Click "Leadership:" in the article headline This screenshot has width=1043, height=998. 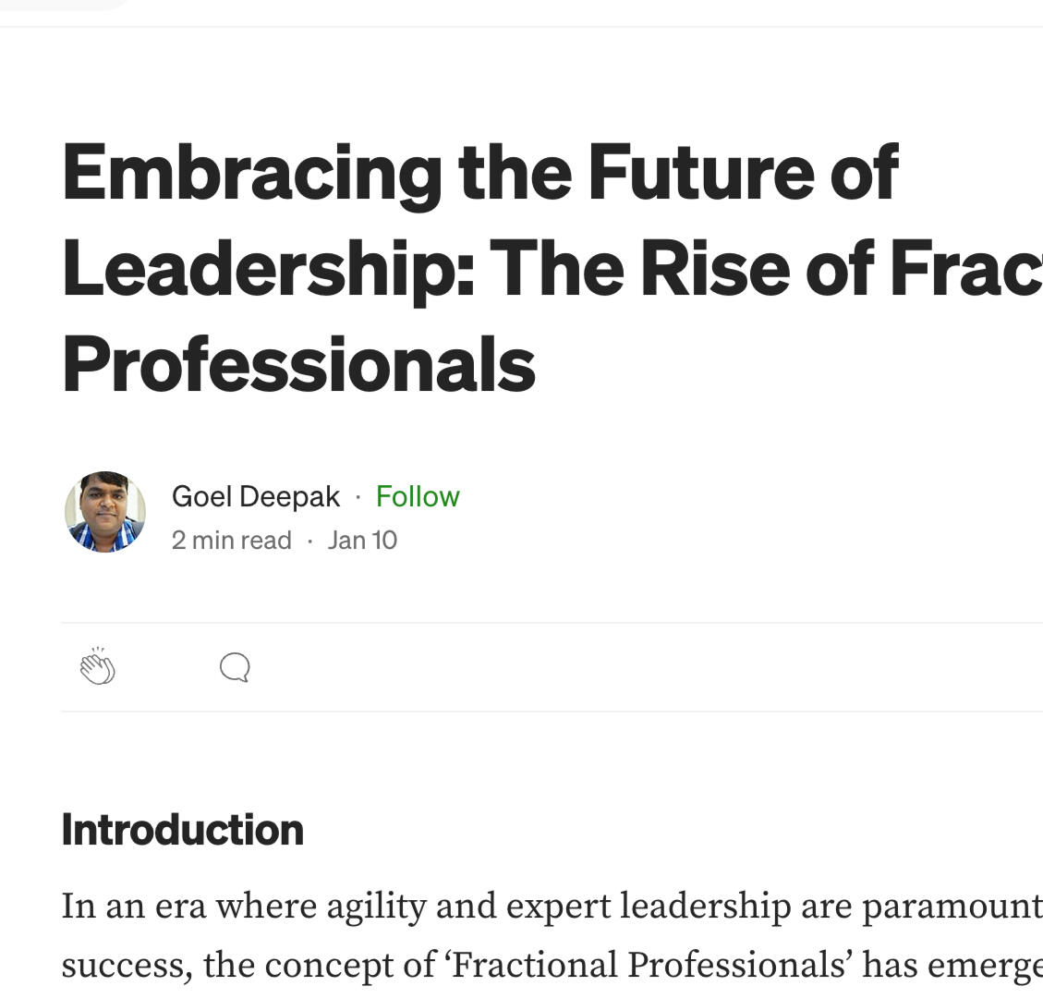(268, 268)
